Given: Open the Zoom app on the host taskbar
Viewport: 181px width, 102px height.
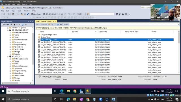Looking at the screenshot, I should (101, 99).
